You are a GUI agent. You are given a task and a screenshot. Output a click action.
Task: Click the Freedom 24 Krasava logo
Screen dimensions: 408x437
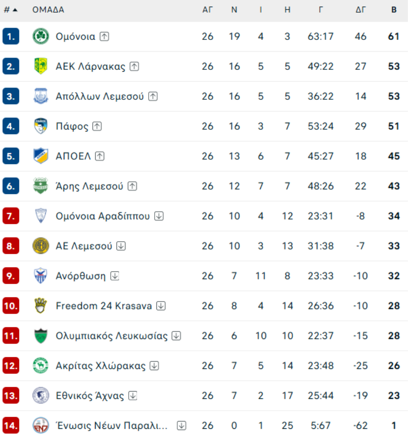(41, 306)
